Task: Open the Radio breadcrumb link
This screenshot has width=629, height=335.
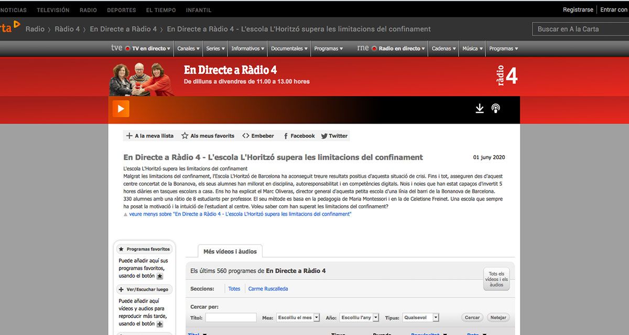Action: tap(35, 29)
